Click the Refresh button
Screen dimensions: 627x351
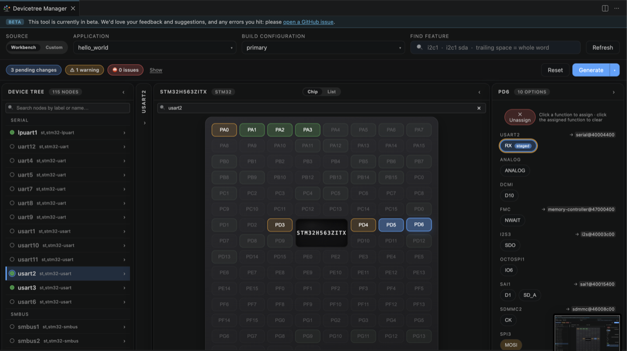(x=602, y=47)
